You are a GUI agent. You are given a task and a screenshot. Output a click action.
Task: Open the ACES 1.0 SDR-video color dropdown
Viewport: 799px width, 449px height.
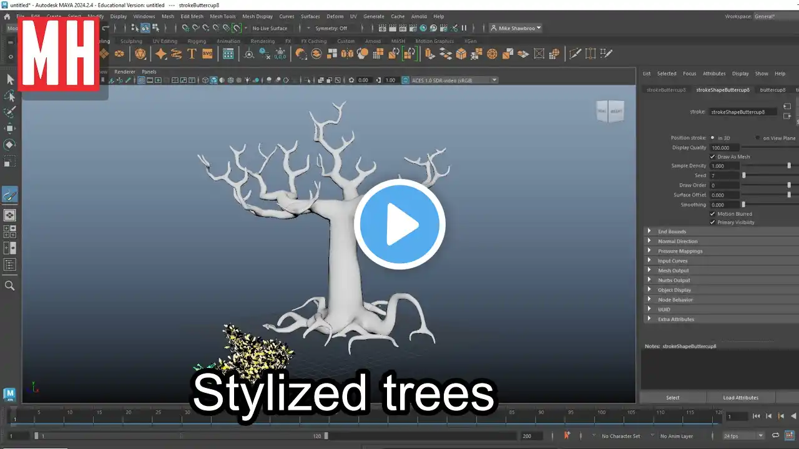tap(449, 80)
